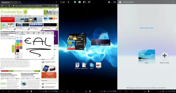The height and width of the screenshot is (93, 176).
Task: Pick the blue color swatch
Action: [18, 41]
